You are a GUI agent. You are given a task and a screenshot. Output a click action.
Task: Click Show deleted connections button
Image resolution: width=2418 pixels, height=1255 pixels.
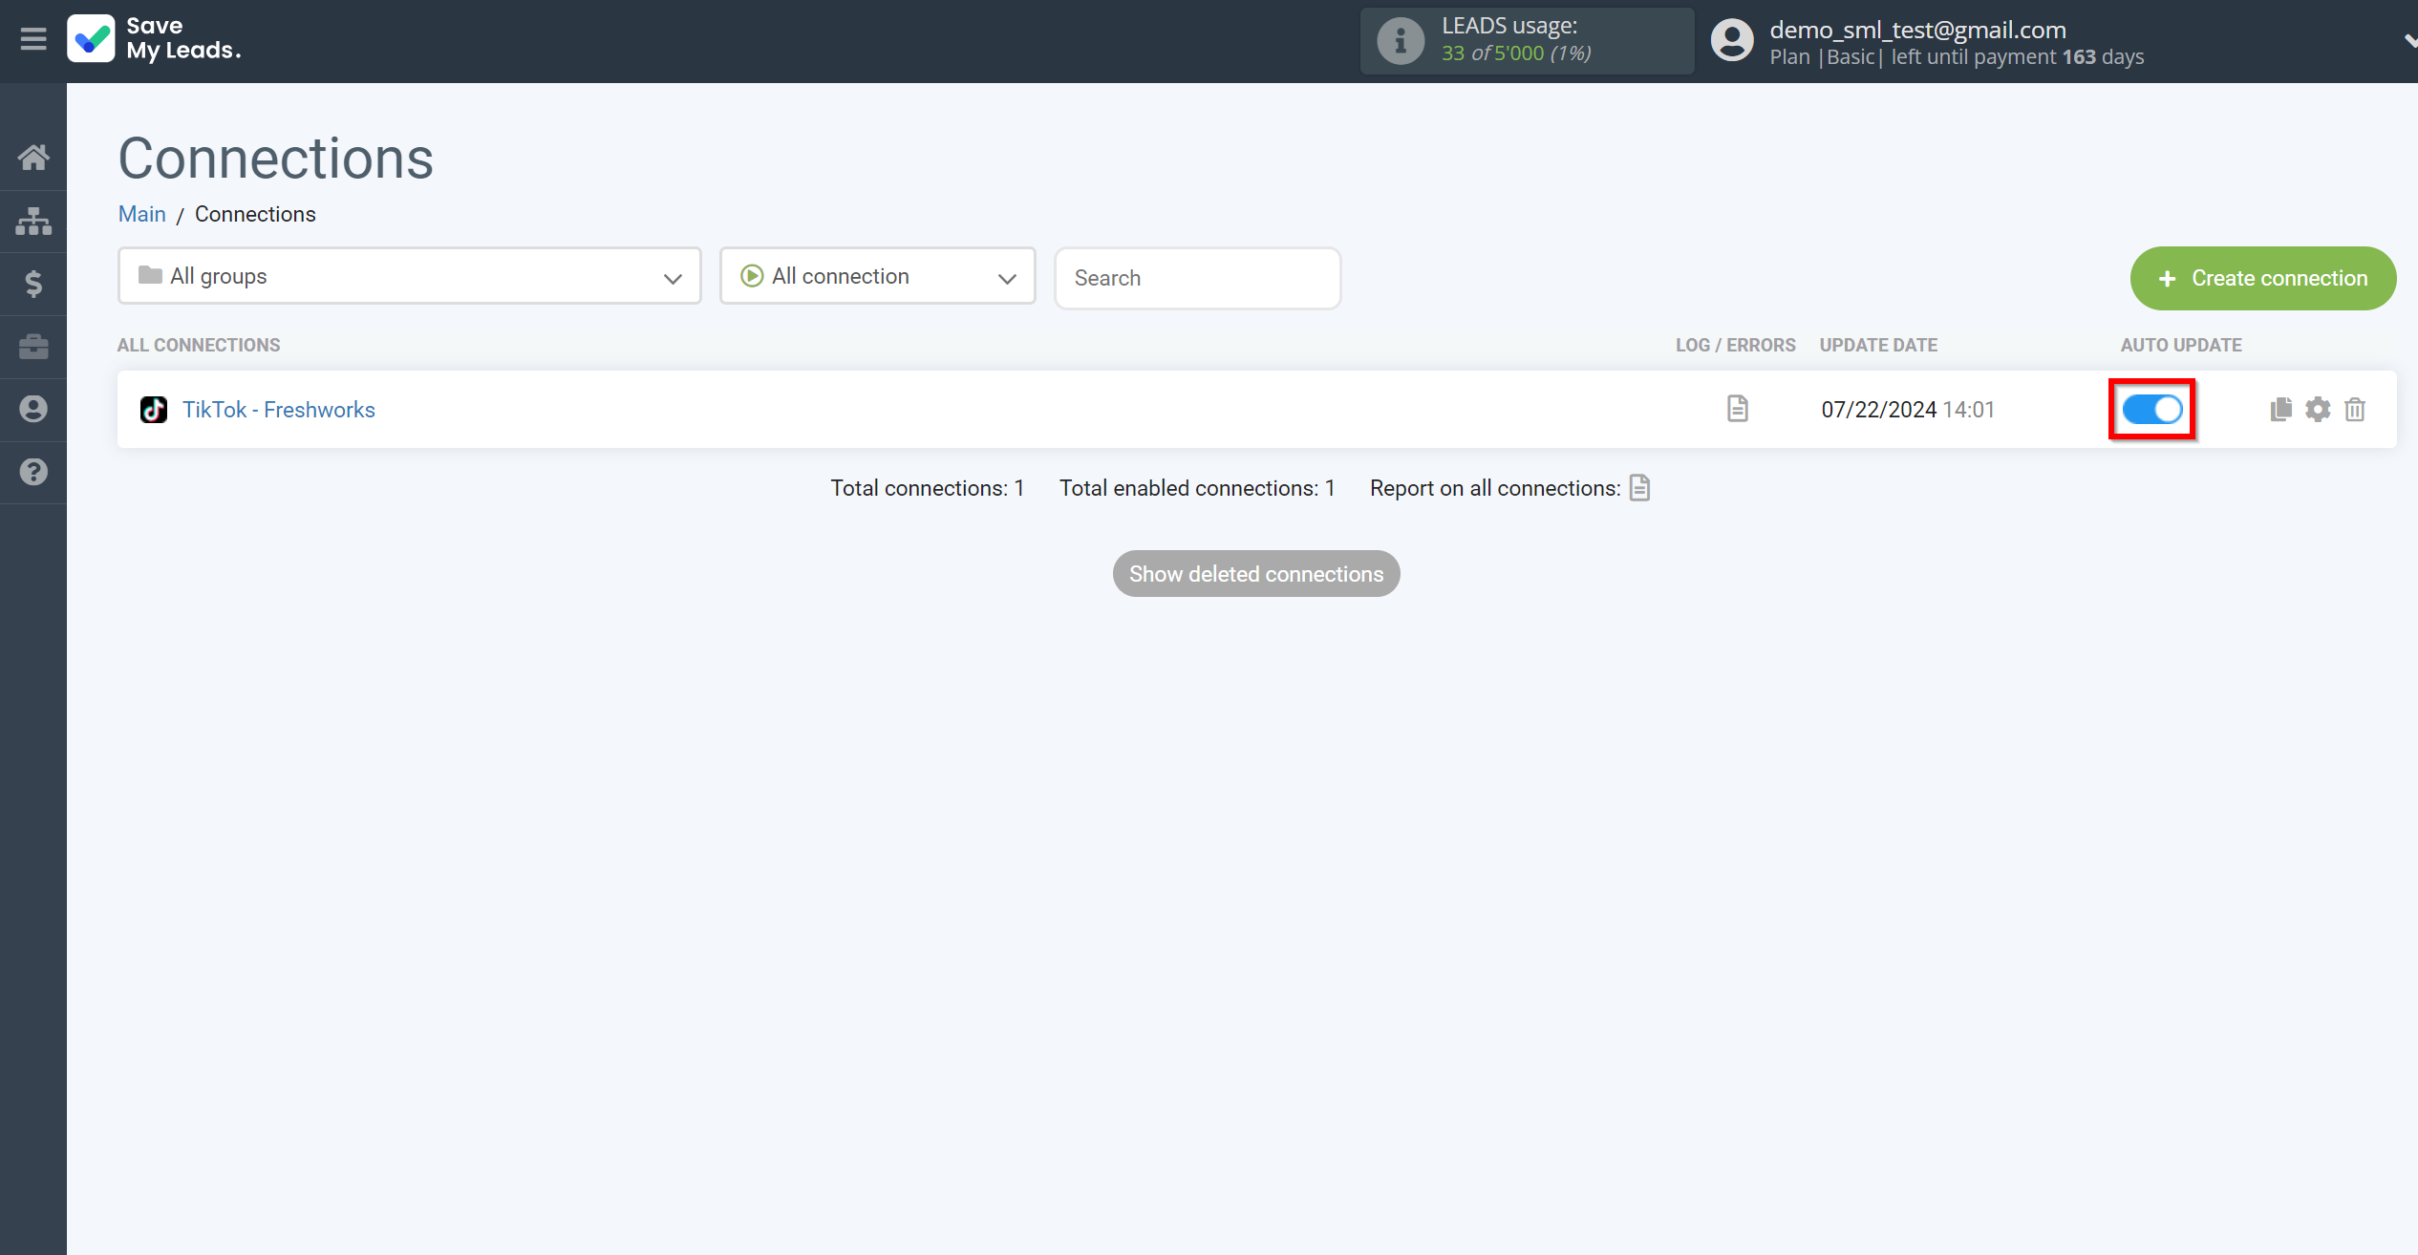[1255, 574]
